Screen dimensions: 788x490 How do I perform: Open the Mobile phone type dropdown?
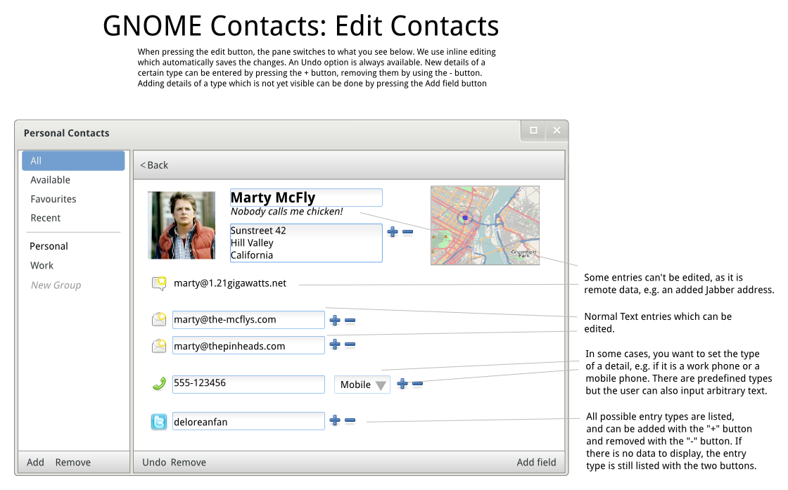(362, 385)
